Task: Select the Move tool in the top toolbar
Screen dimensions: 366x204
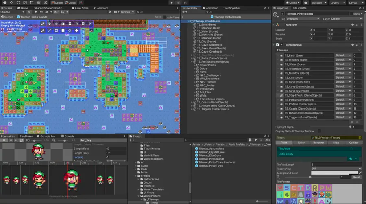Action: [x=11, y=2]
